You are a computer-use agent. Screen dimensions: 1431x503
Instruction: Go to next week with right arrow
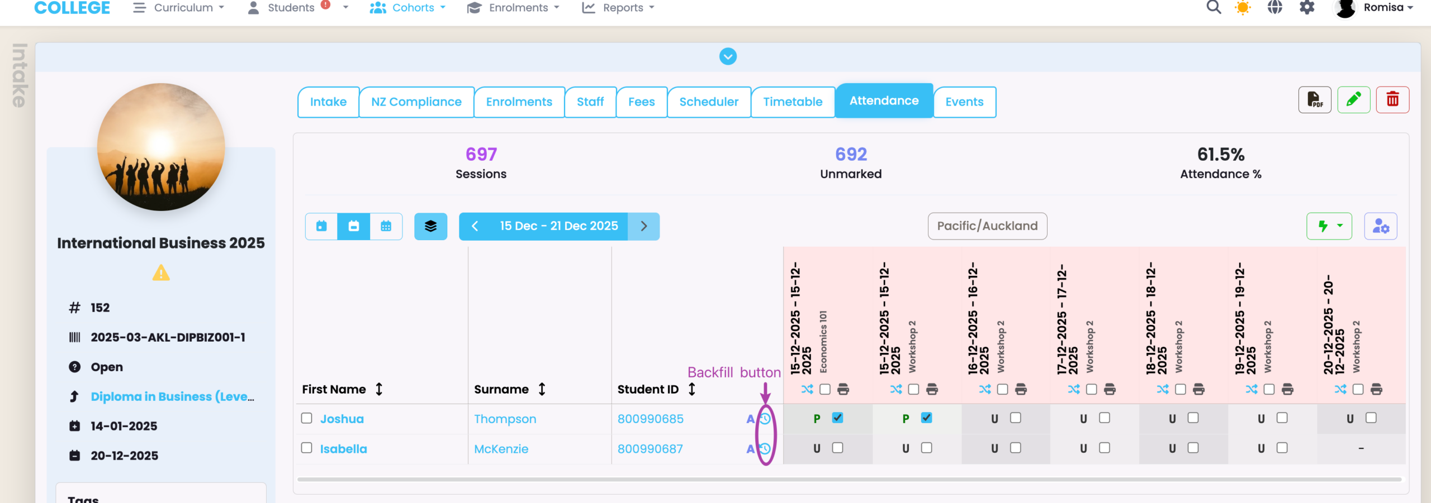[643, 226]
